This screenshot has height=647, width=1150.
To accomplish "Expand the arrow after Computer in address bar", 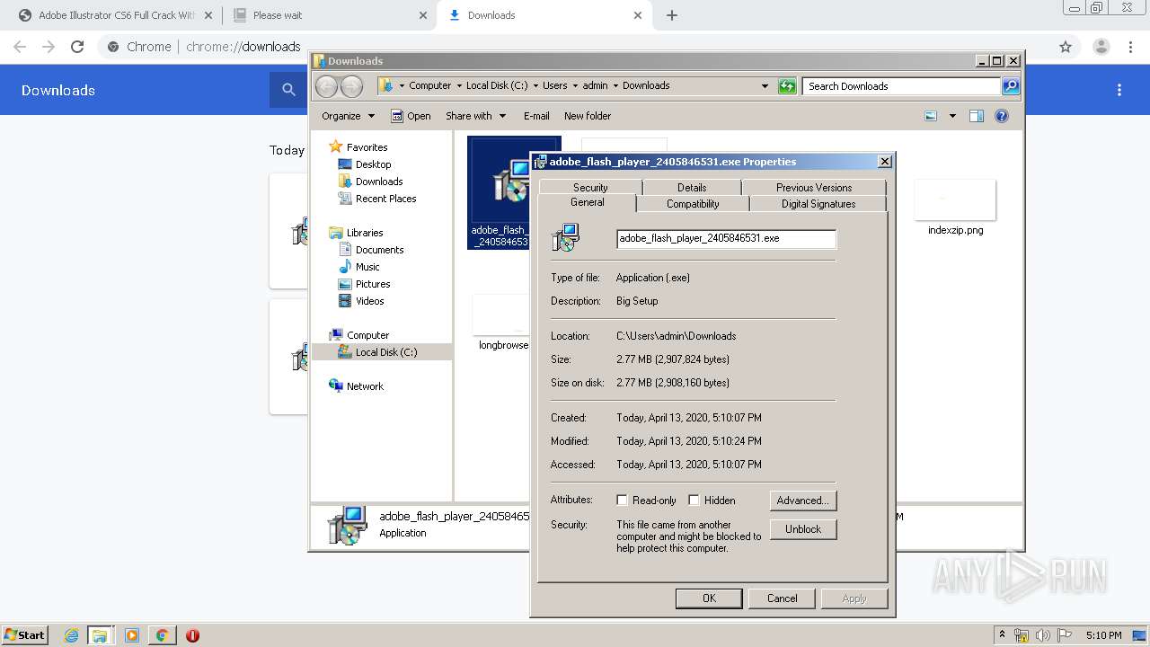I will click(x=458, y=85).
